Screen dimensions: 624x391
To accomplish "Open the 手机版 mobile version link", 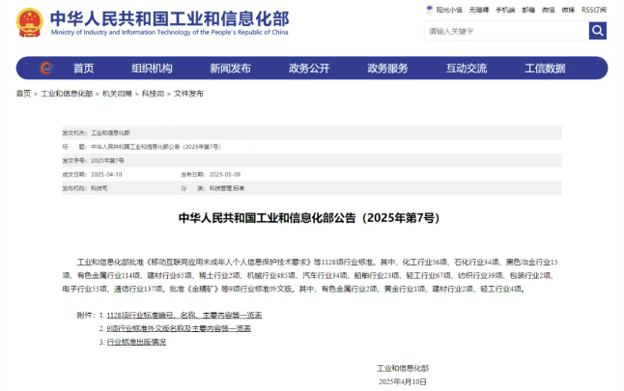I will 504,9.
